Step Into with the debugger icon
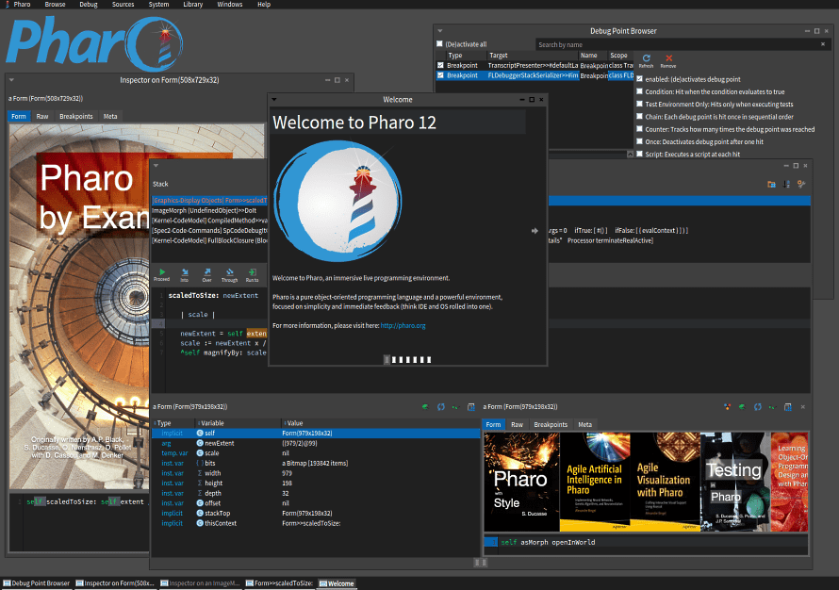Image resolution: width=839 pixels, height=590 pixels. pyautogui.click(x=185, y=274)
